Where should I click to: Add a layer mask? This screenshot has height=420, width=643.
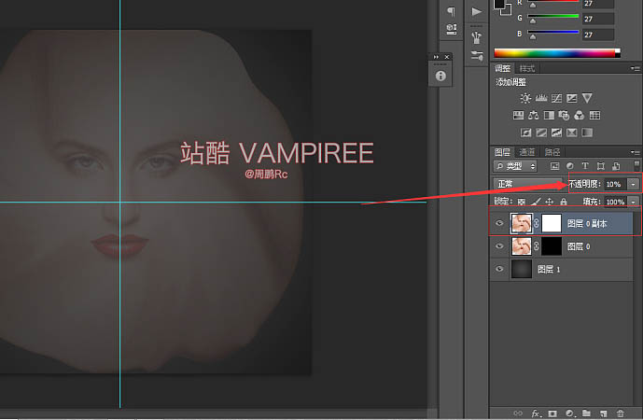point(552,413)
